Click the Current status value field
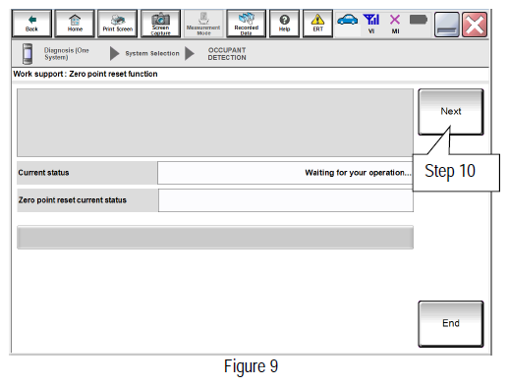This screenshot has width=509, height=386. coord(285,173)
